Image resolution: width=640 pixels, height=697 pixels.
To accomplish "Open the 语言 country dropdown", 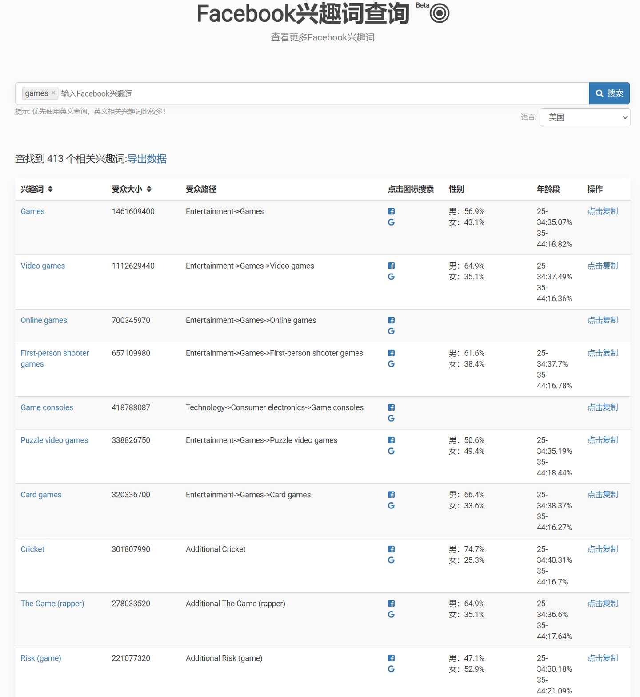I will click(585, 117).
